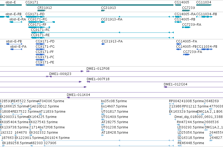Open protein label CG11034-PB
Viewport: 223px width, 147px height.
(x=207, y=47)
